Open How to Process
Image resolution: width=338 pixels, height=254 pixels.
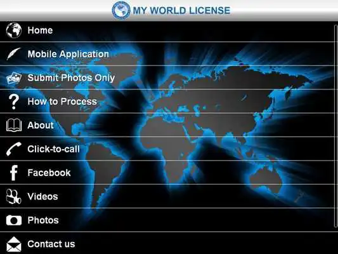167,102
